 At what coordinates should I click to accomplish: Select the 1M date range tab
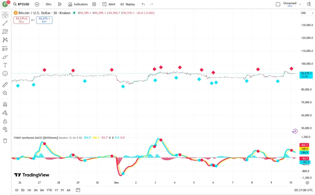pyautogui.click(x=29, y=190)
